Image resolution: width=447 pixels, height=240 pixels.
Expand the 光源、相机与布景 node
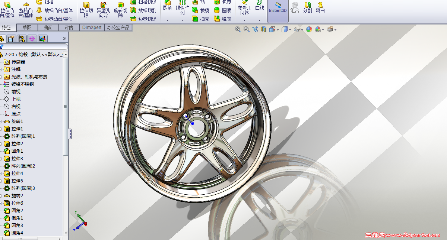(x=1, y=77)
